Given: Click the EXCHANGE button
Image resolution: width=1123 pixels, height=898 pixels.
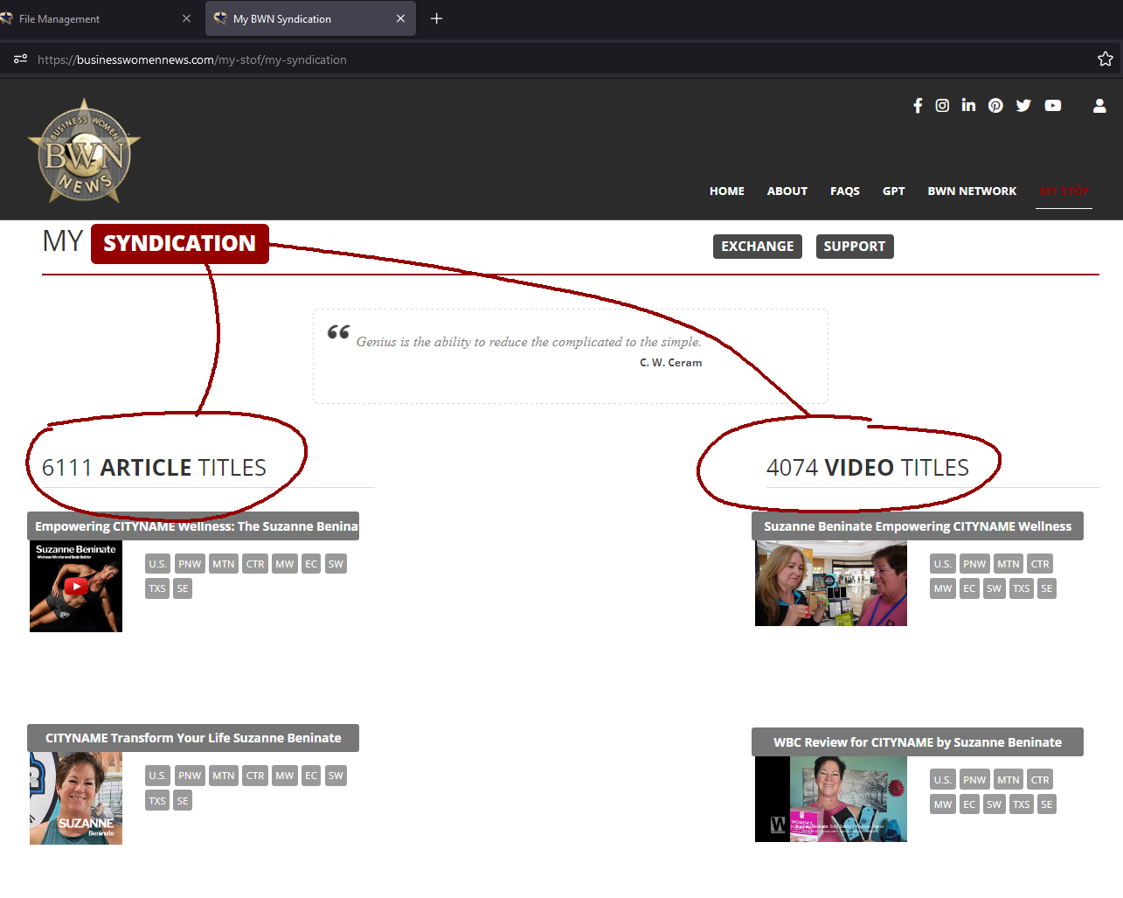Looking at the screenshot, I should click(758, 247).
